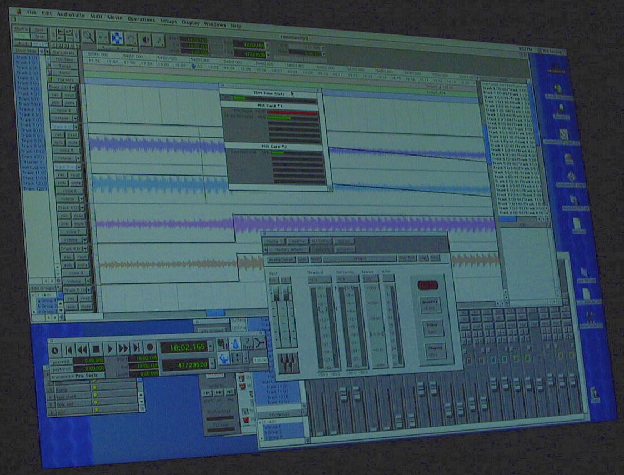Toggle the Quantize button in the plug-in

430,306
